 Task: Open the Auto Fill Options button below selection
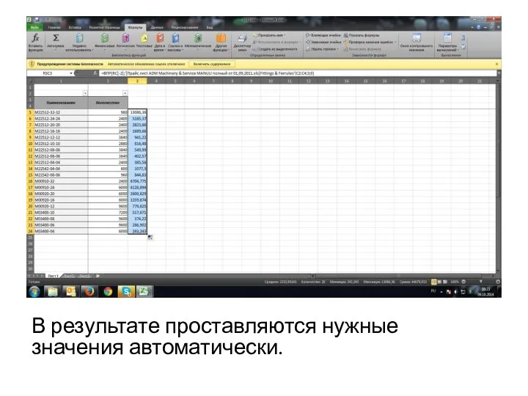[x=150, y=238]
